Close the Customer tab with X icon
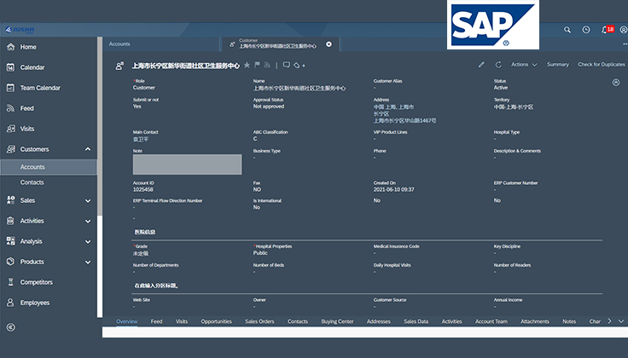Screen dimensions: 628x358 pos(329,44)
